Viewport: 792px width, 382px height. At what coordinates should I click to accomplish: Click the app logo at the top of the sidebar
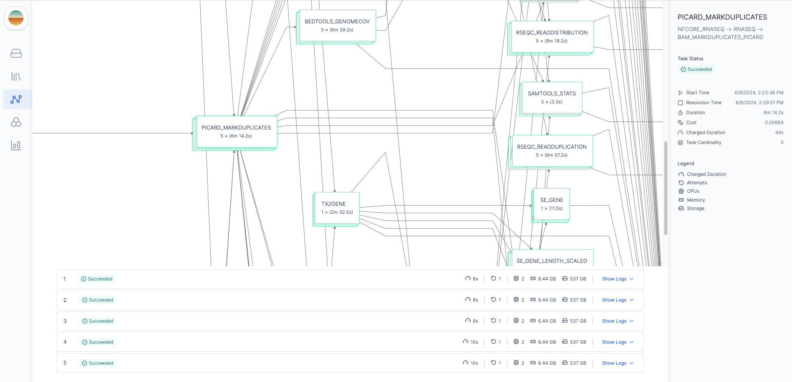coord(16,18)
